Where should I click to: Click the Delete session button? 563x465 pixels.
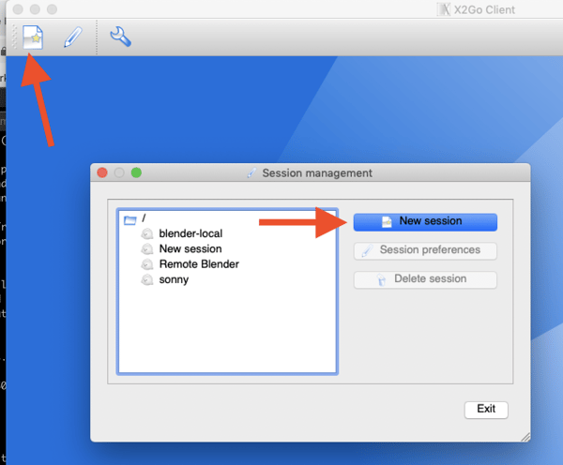point(425,278)
